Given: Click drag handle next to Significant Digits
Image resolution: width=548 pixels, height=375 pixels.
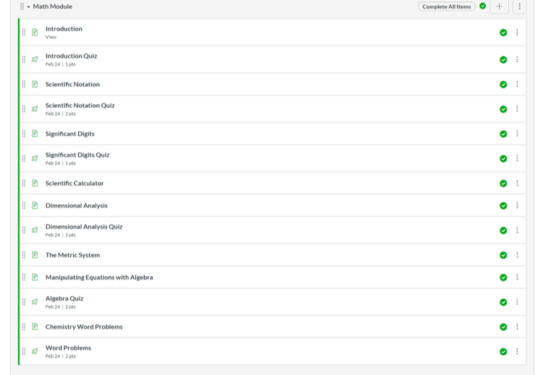Looking at the screenshot, I should [24, 134].
